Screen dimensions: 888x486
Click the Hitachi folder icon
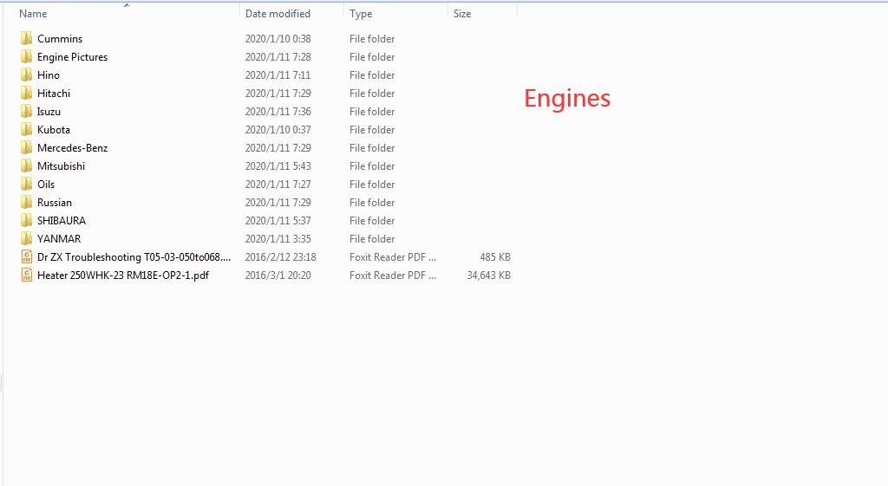click(26, 93)
